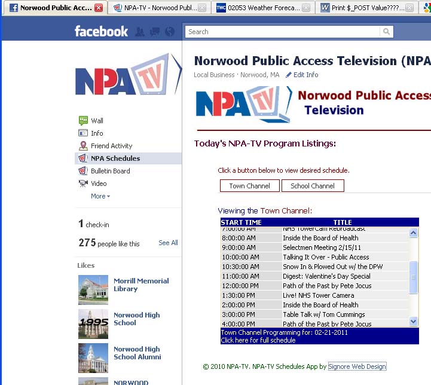Click schedule list scroll up arrow

[413, 233]
